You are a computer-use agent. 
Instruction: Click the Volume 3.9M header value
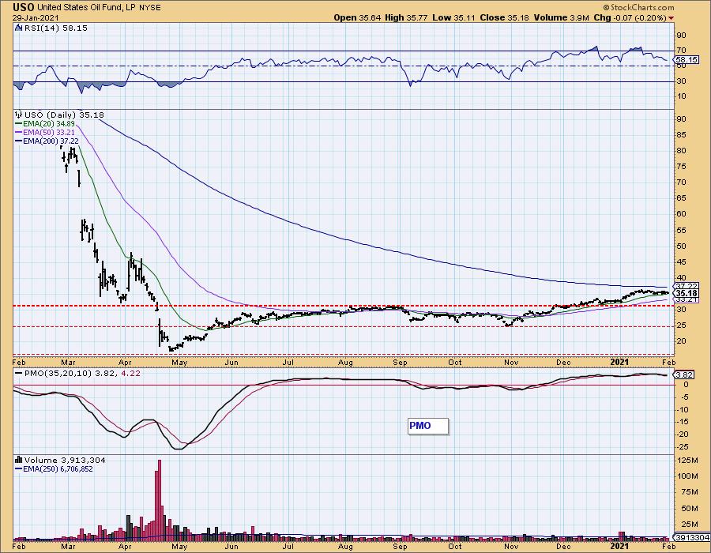(562, 17)
